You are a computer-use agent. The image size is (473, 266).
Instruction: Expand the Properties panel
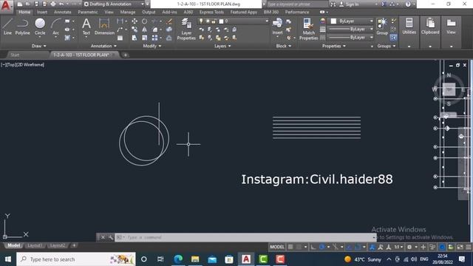tap(333, 46)
